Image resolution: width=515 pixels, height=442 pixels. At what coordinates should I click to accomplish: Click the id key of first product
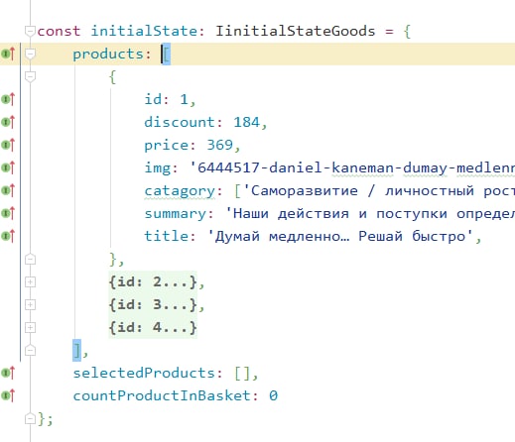pyautogui.click(x=153, y=99)
